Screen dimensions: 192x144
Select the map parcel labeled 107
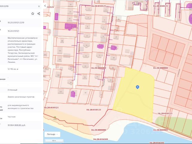pos(60,92)
